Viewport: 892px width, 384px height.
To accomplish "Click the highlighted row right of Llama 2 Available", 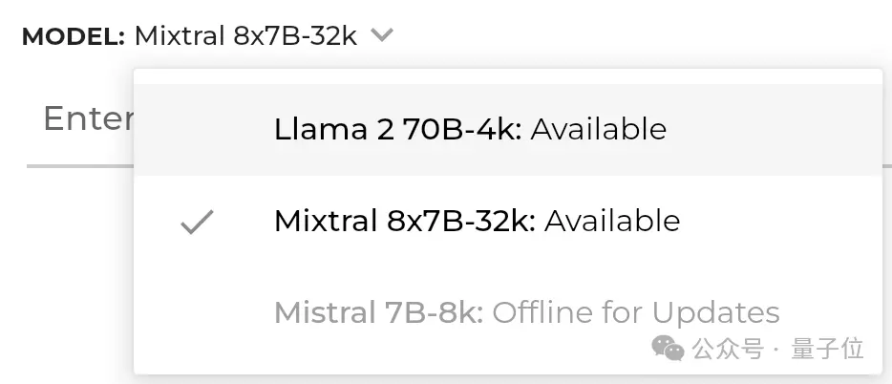I will point(774,130).
